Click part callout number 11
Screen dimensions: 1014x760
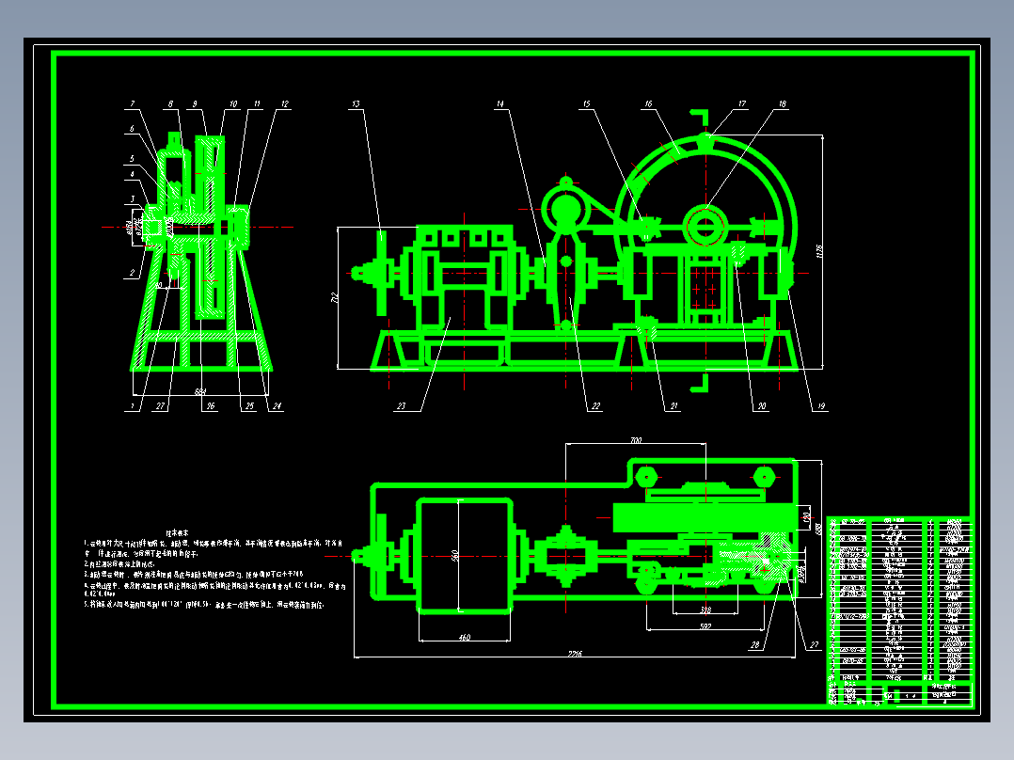point(257,103)
